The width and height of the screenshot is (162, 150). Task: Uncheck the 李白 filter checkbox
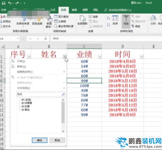(x=22, y=110)
